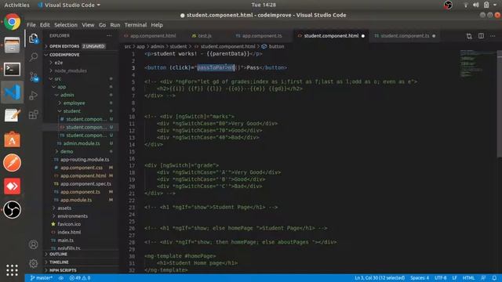Image resolution: width=502 pixels, height=282 pixels.
Task: Open the Manage gear in activity bar
Action: [x=33, y=263]
